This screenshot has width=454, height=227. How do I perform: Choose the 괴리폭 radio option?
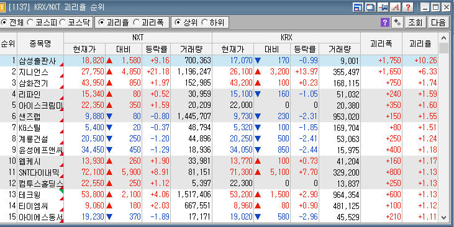coord(136,22)
